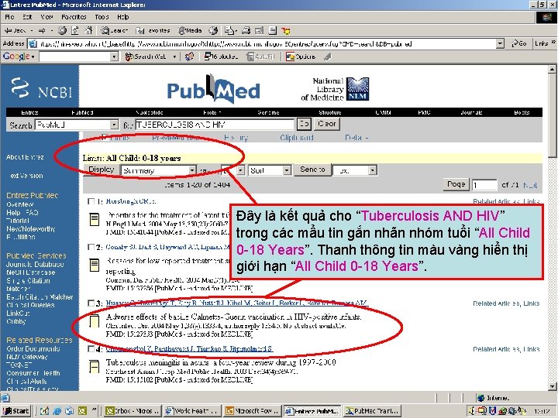Tick the checkbox for article 1
The height and width of the screenshot is (418, 558).
pos(91,201)
